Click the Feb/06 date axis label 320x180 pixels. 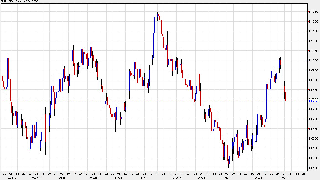click(x=11, y=178)
